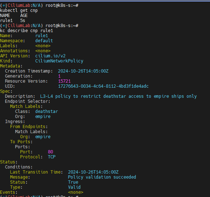Click the CiliumNetworkPolicy Kind value
The image size is (210, 197).
pos(59,61)
